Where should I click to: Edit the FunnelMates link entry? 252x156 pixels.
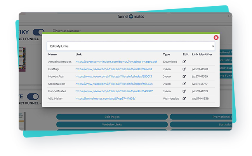tap(184, 91)
